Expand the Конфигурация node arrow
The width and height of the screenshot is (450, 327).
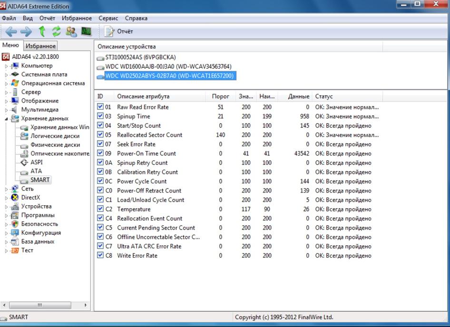pyautogui.click(x=6, y=233)
